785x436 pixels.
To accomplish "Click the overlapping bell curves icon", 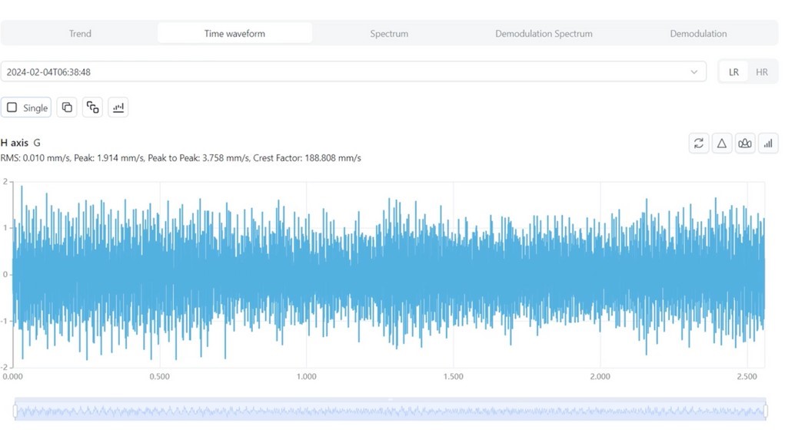I will click(745, 143).
